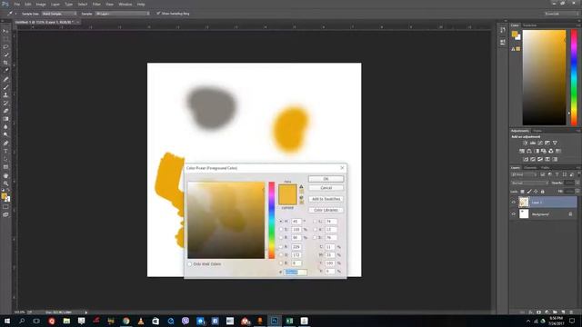
Task: Add a Hue/Saturation adjustment
Action: coord(522,152)
